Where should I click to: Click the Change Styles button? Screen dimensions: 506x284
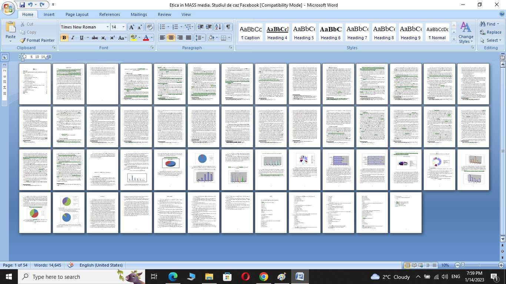(466, 33)
